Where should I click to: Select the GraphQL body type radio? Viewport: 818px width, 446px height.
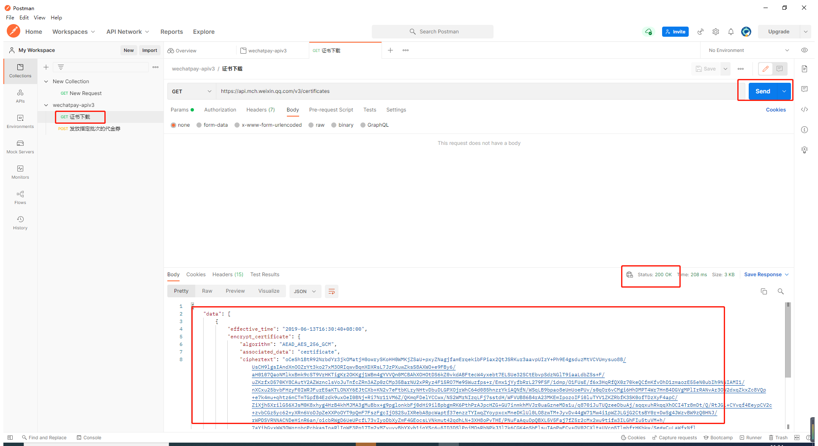[363, 125]
